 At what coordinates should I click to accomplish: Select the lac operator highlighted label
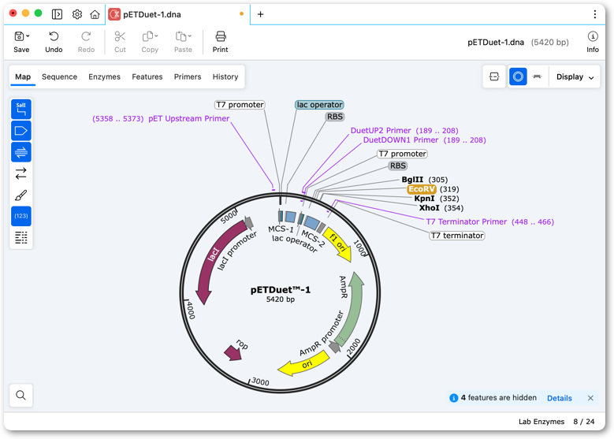319,105
